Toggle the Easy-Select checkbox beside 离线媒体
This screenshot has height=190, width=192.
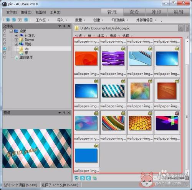5,57
